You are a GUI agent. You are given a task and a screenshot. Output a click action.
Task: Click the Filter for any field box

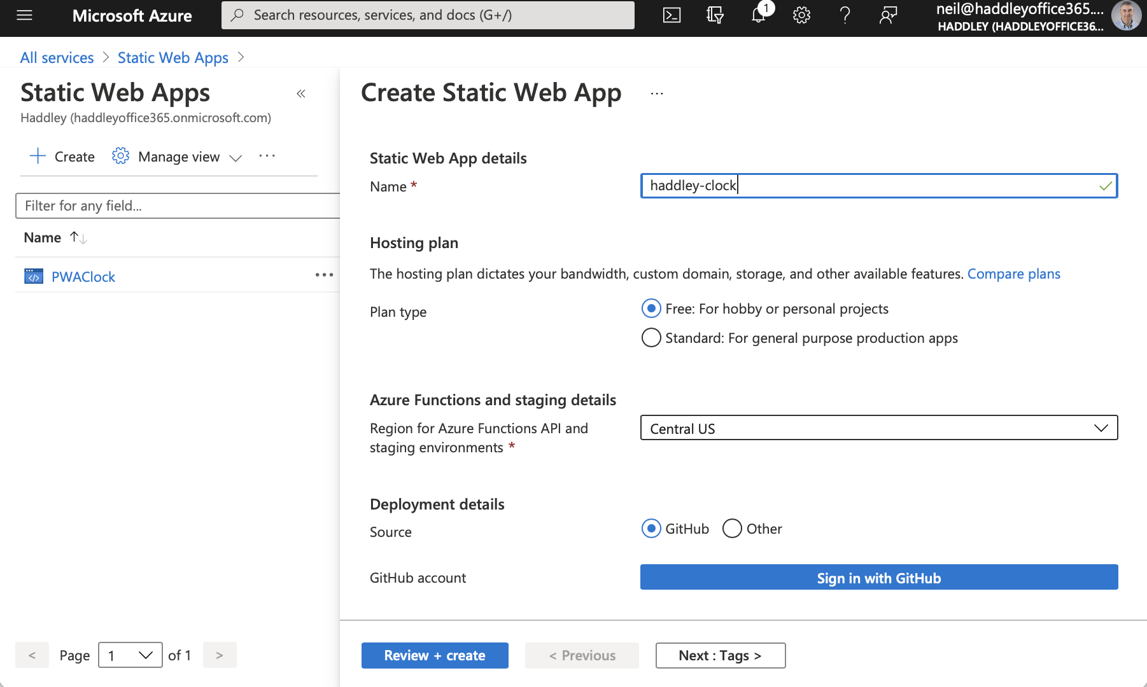[178, 205]
